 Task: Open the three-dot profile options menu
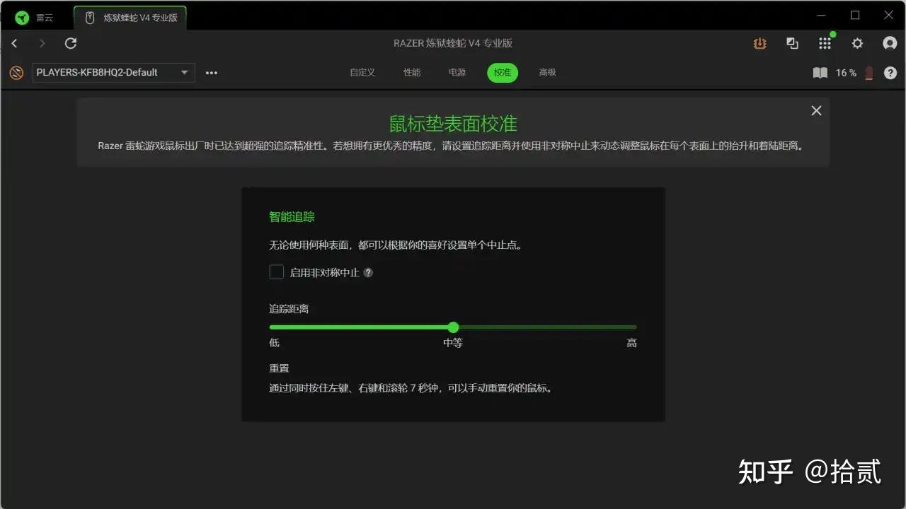pyautogui.click(x=211, y=72)
